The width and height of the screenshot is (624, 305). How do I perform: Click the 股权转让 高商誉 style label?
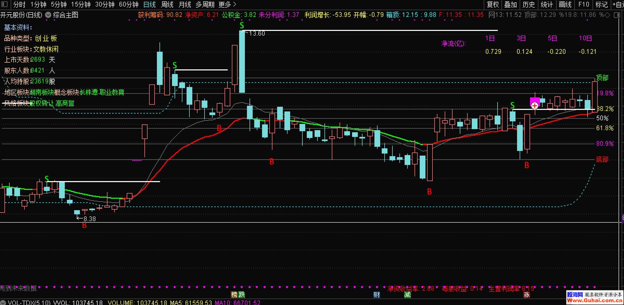52,103
